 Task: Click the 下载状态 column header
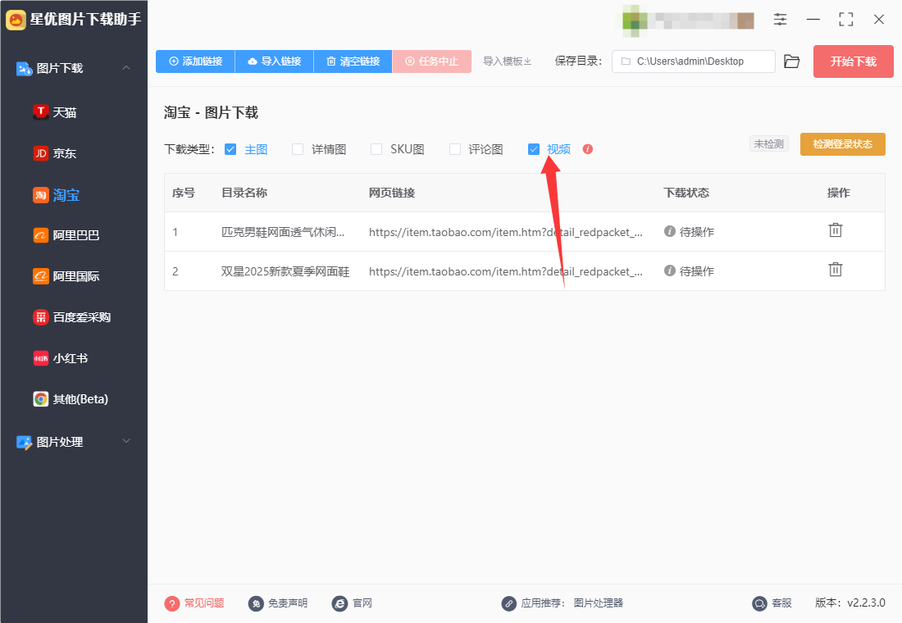686,193
